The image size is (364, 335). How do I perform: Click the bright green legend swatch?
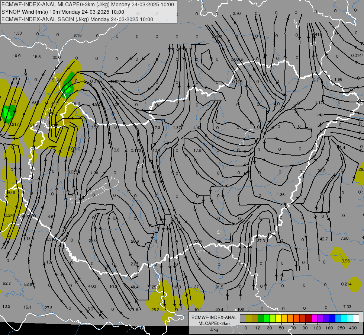tap(267, 318)
